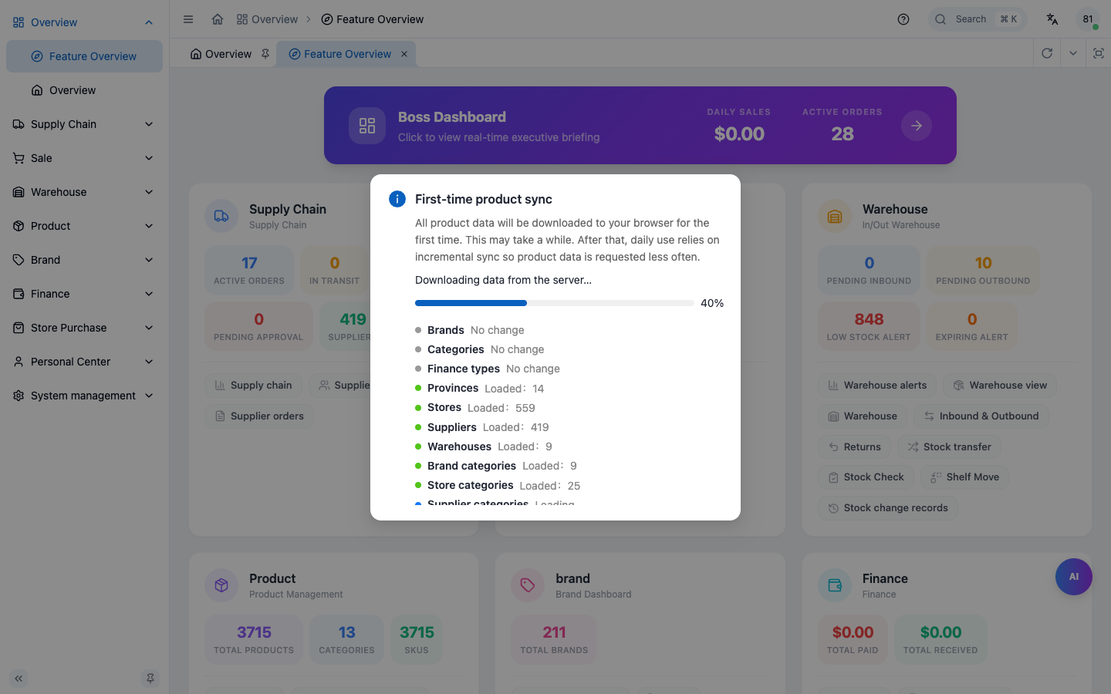The height and width of the screenshot is (694, 1111).
Task: Select Overview item under Overview group
Action: pyautogui.click(x=83, y=90)
